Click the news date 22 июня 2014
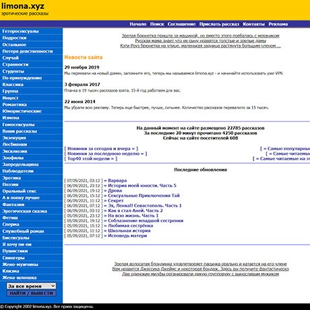 tap(80, 102)
